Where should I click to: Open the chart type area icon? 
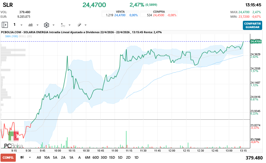[x=31, y=25]
